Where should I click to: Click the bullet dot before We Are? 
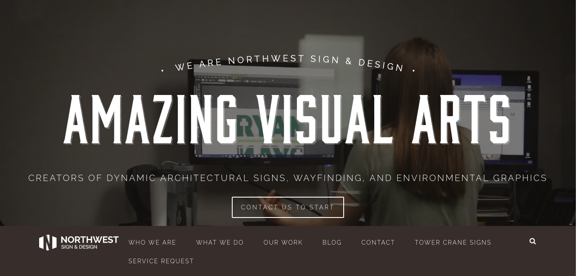click(162, 71)
